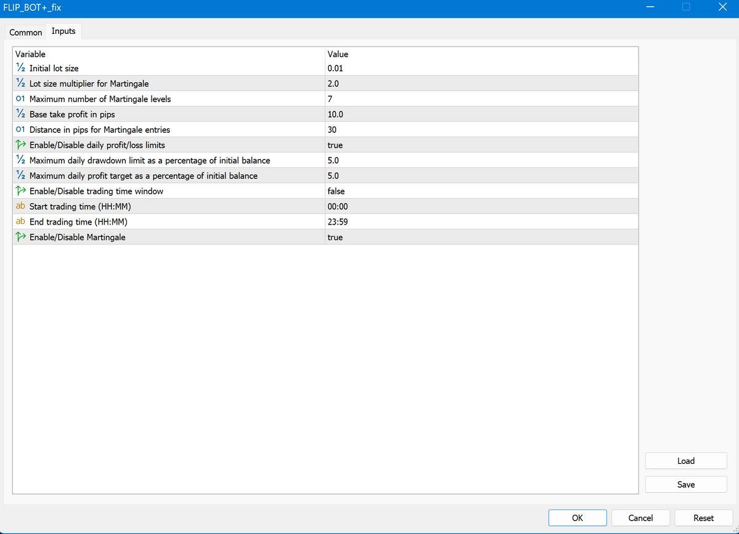Click the Cancel button
The height and width of the screenshot is (534, 739).
click(640, 518)
